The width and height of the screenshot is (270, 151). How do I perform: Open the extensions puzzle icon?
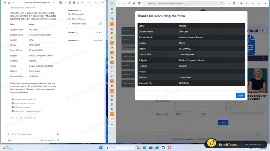(x=234, y=3)
